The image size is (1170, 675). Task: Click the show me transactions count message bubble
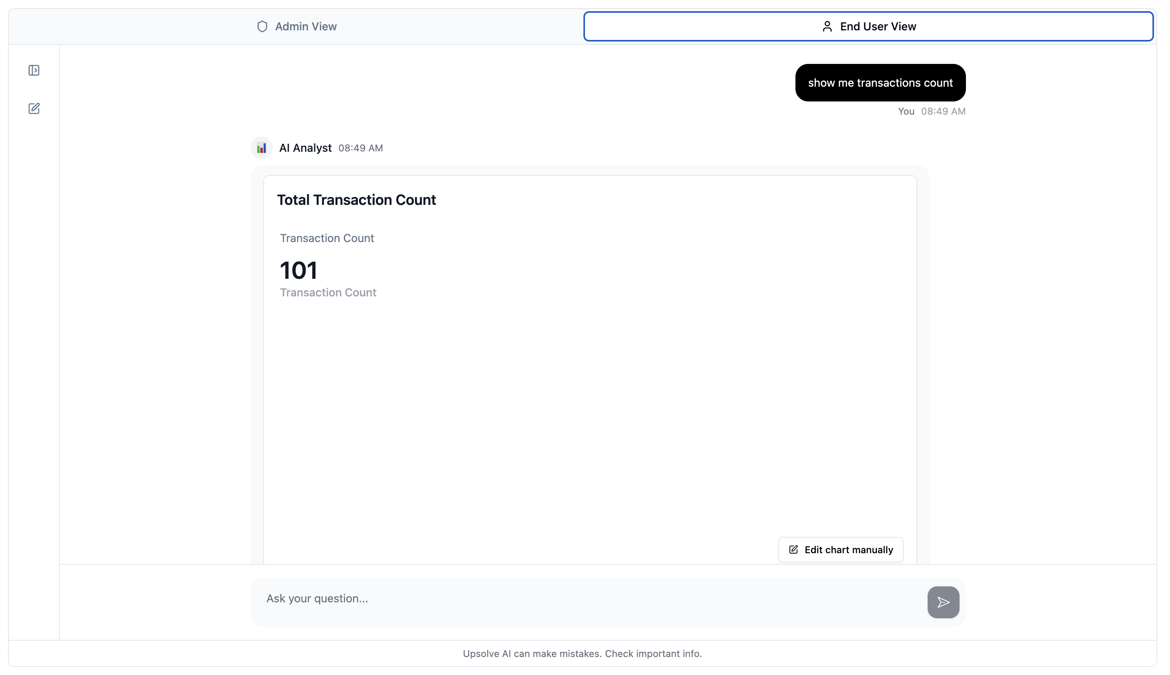click(x=880, y=83)
